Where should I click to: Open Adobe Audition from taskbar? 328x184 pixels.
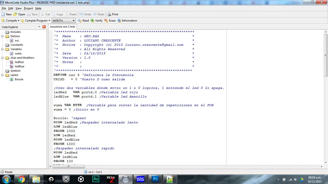[x=95, y=179]
